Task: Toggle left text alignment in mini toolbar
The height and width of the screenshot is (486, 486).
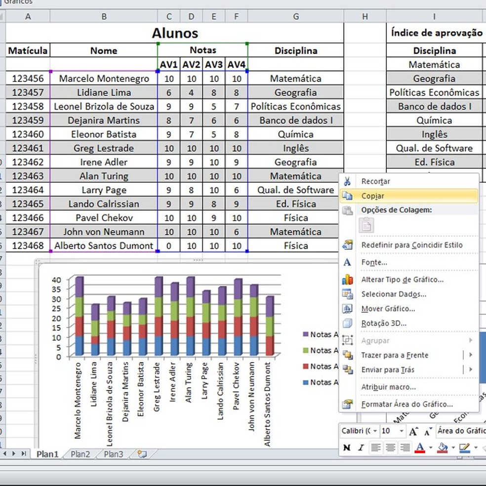Action: pyautogui.click(x=376, y=447)
